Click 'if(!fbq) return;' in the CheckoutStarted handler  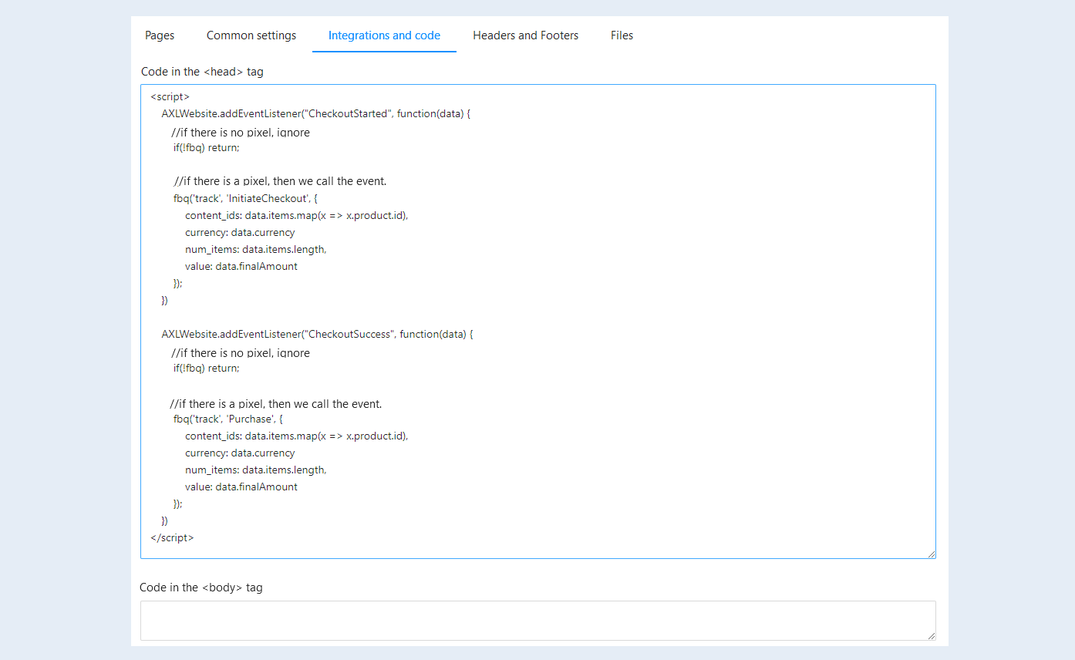tap(207, 147)
